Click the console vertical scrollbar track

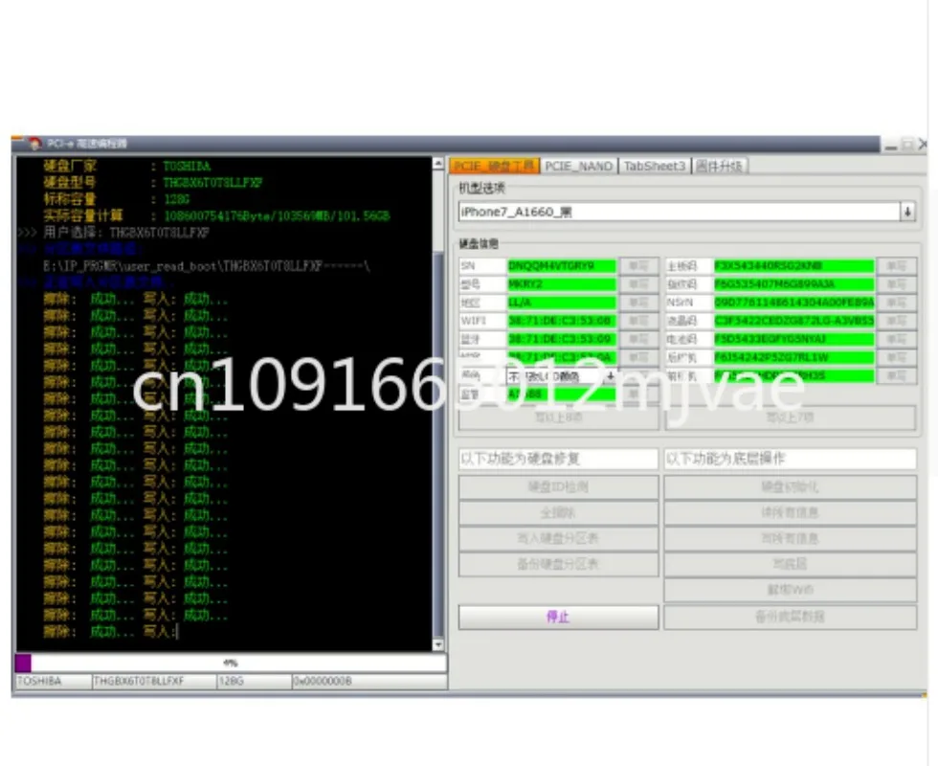(438, 404)
